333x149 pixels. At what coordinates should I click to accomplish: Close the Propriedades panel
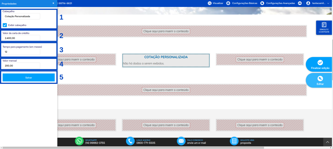[53, 3]
